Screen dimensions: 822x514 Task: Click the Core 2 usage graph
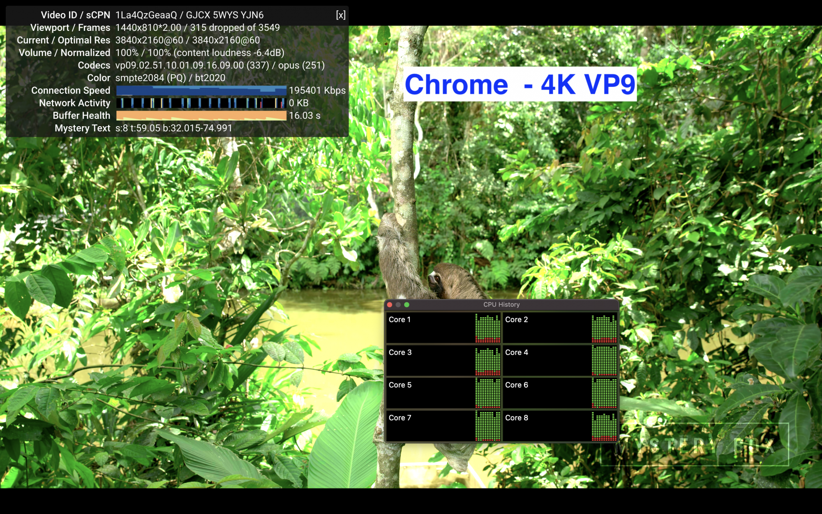(604, 328)
